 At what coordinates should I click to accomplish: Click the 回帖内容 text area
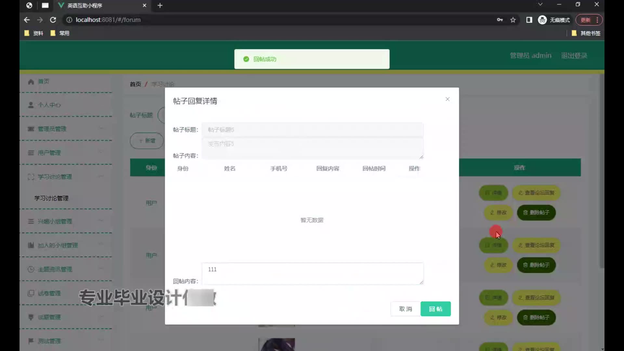pos(312,274)
